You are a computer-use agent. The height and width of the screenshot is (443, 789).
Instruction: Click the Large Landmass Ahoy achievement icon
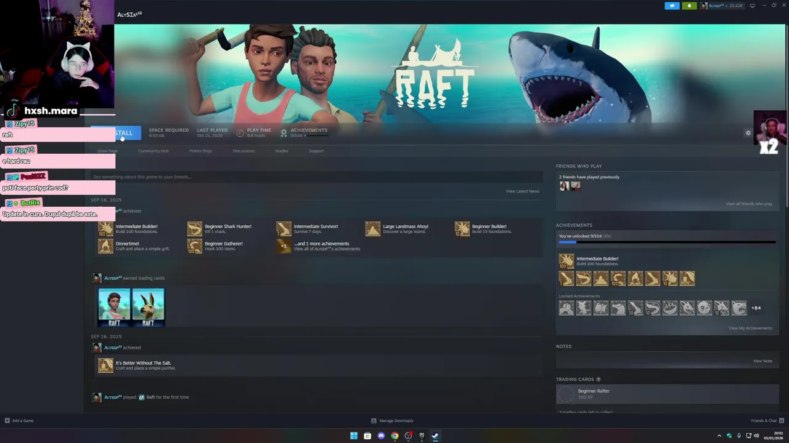click(x=373, y=229)
